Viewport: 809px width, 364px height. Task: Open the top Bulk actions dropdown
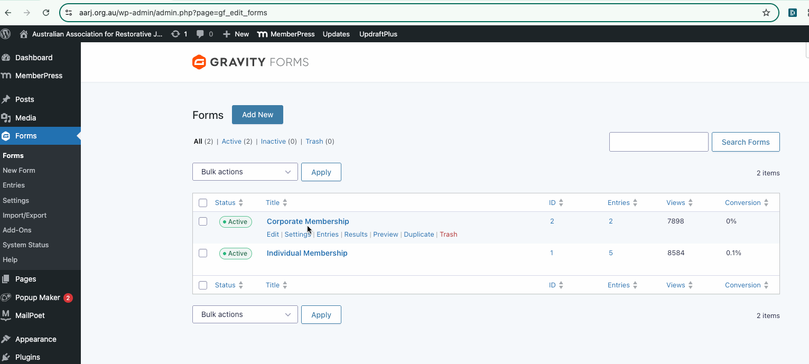pos(245,172)
